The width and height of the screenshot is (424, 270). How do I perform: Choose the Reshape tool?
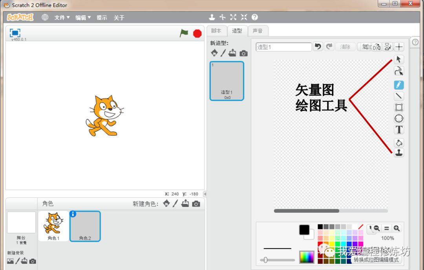point(398,71)
